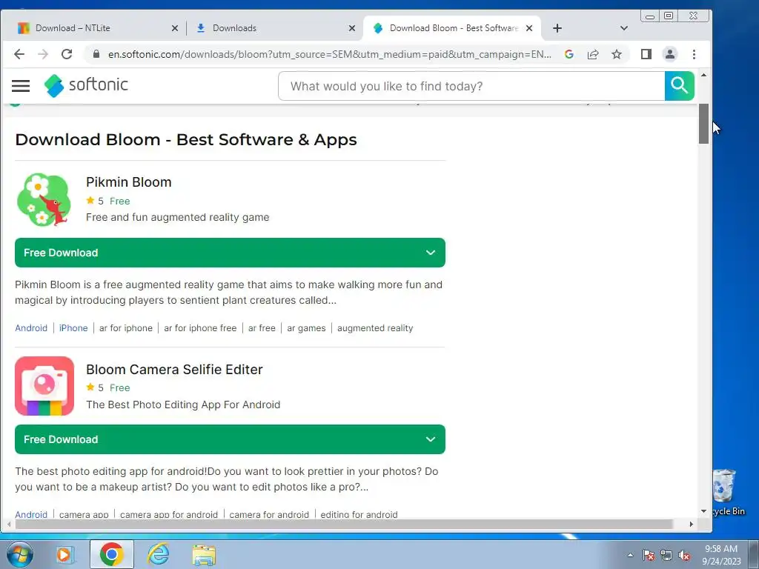Expand Pikmin Bloom Free Download chevron
The width and height of the screenshot is (759, 569).
(431, 253)
